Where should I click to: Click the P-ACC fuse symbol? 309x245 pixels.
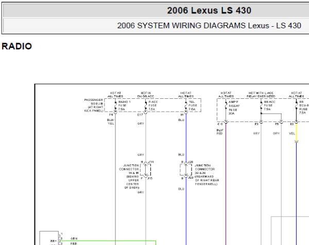click(146, 106)
